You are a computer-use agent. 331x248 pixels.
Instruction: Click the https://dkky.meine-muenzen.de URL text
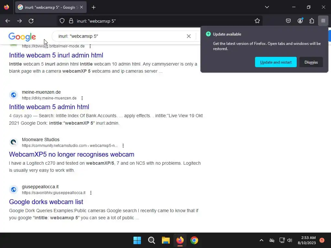(x=49, y=98)
